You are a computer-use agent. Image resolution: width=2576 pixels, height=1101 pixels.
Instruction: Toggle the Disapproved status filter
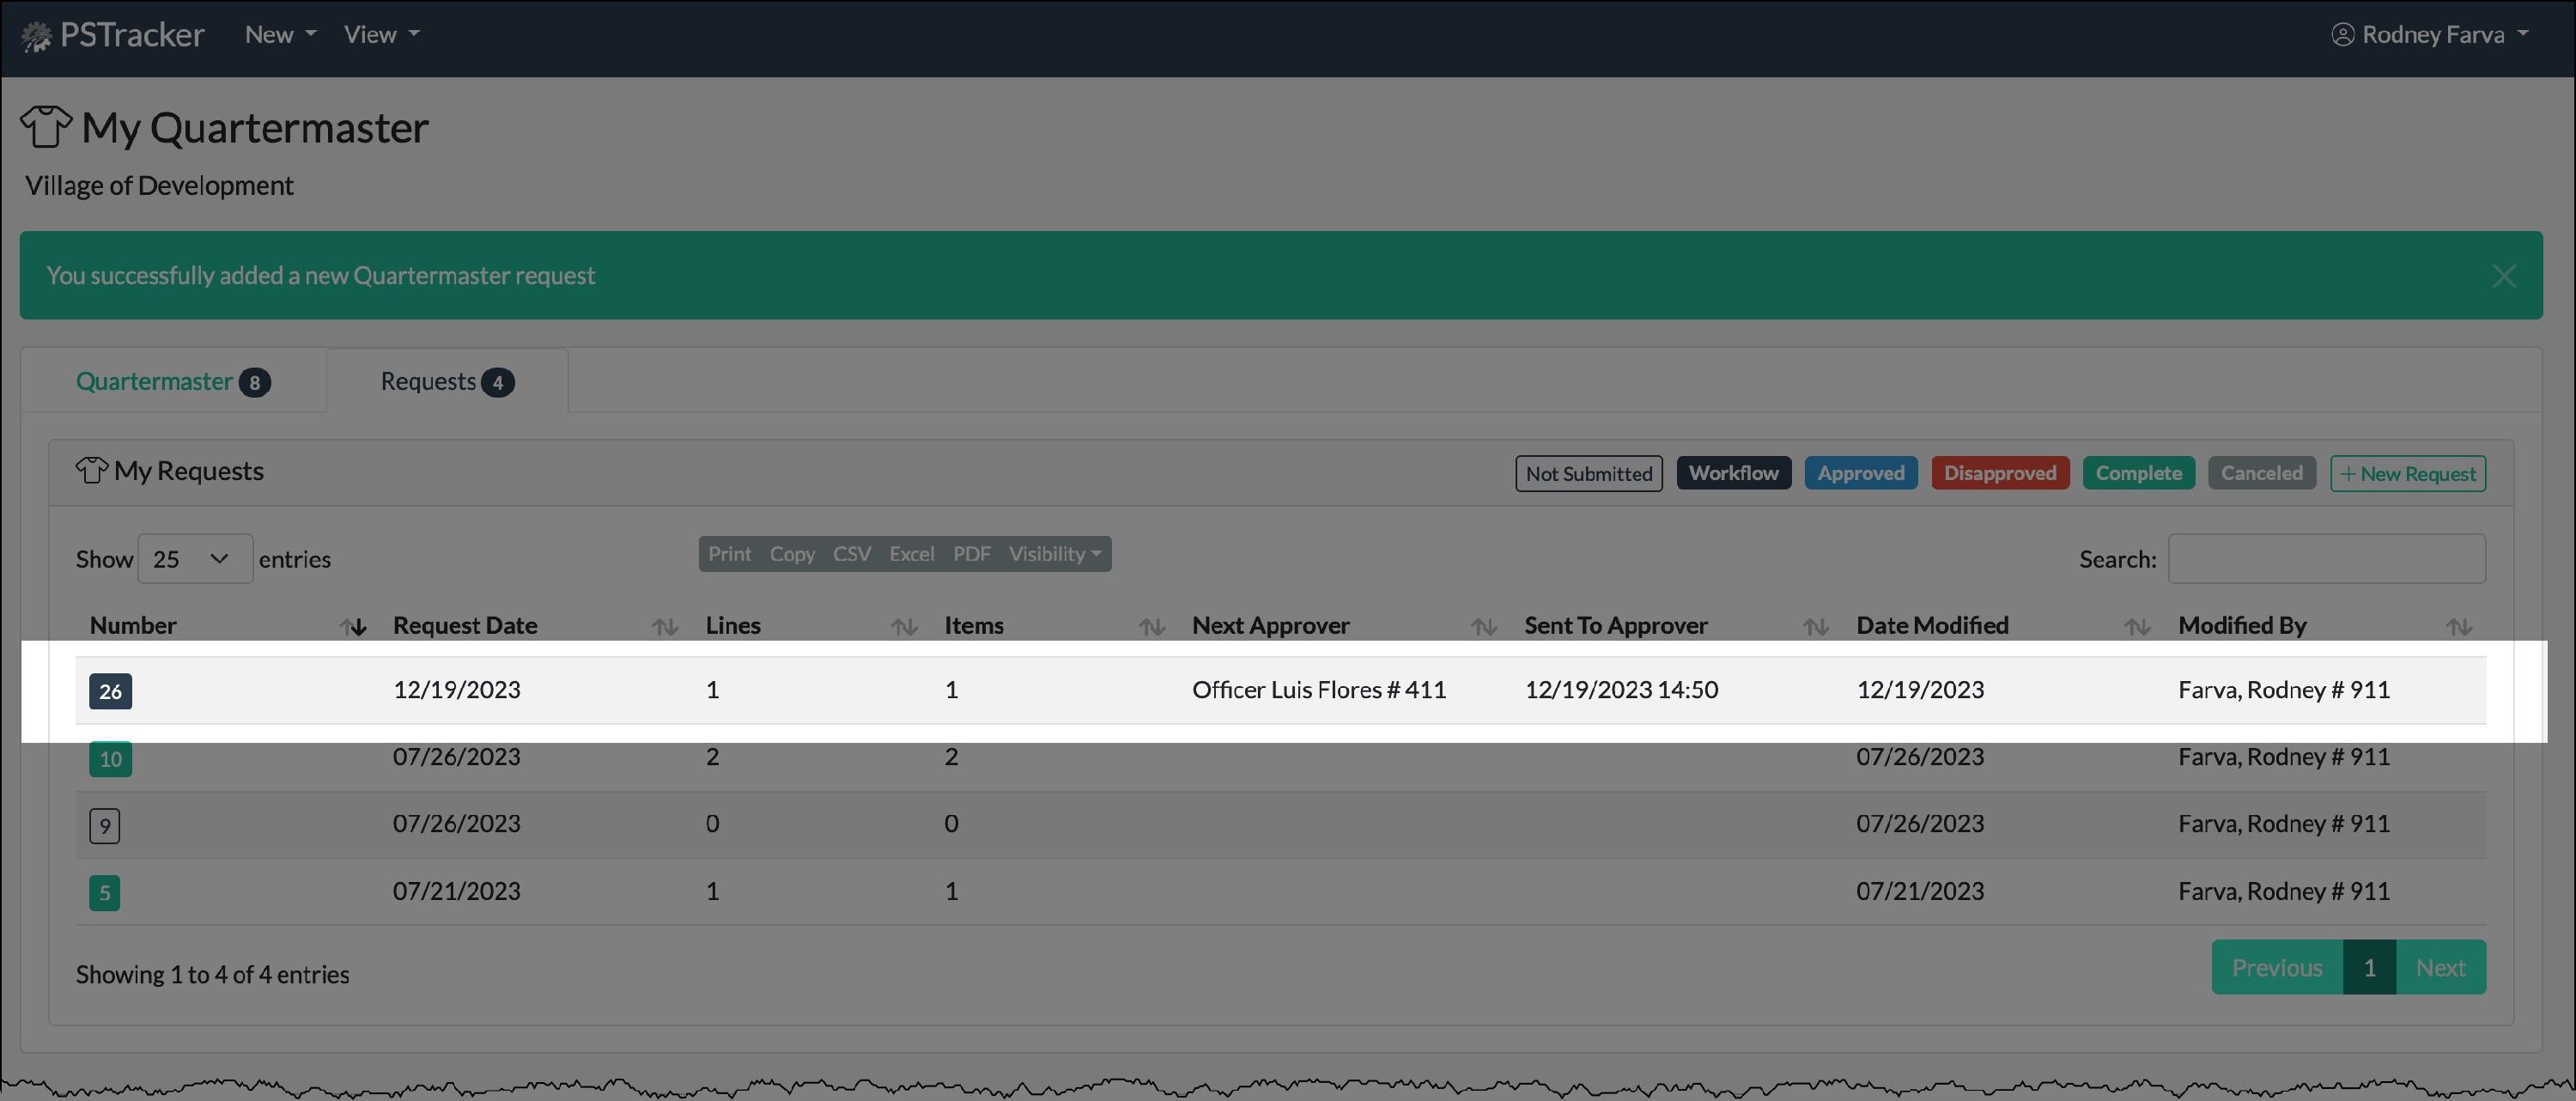1999,474
